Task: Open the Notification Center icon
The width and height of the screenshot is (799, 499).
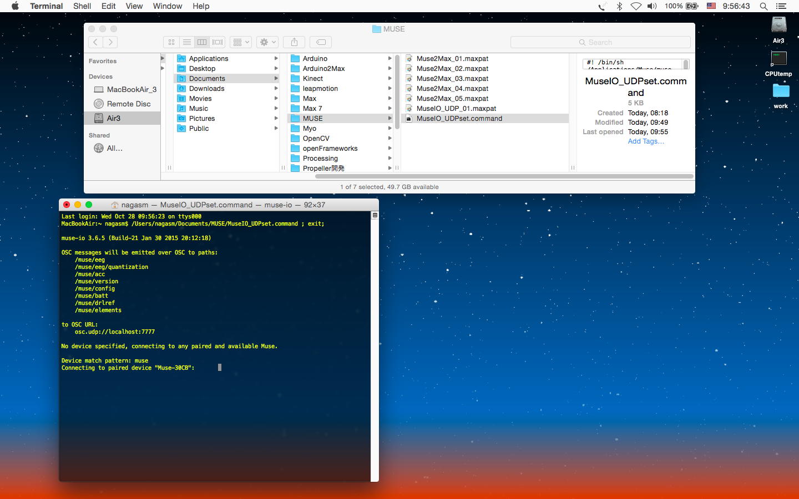Action: point(781,6)
